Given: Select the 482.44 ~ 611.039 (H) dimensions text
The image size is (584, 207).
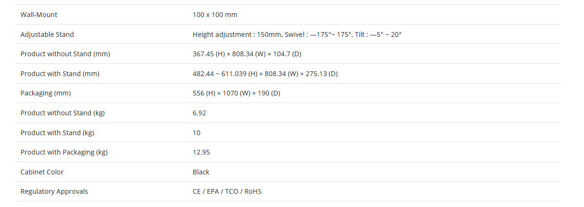Looking at the screenshot, I should tap(265, 74).
